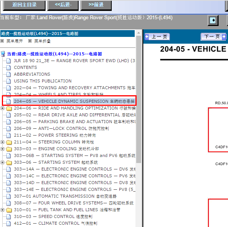Viewport: 228px width, 227px height.
Task: Open 206-09 Anti-Lock Control entry
Action: pyautogui.click(x=61, y=128)
